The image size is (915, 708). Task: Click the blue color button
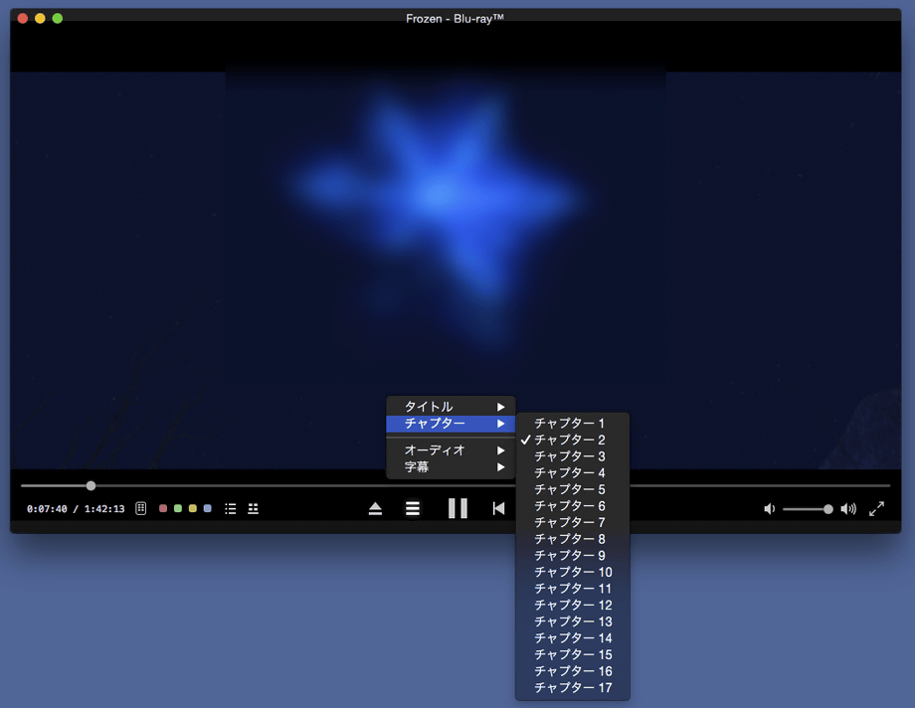coord(207,508)
